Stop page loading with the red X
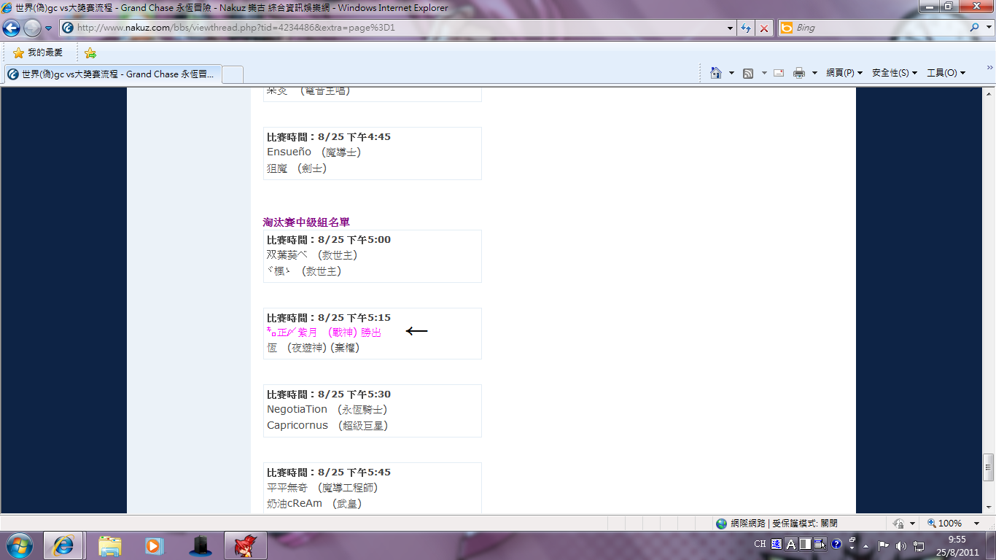Screen dimensions: 996x560 pyautogui.click(x=763, y=28)
